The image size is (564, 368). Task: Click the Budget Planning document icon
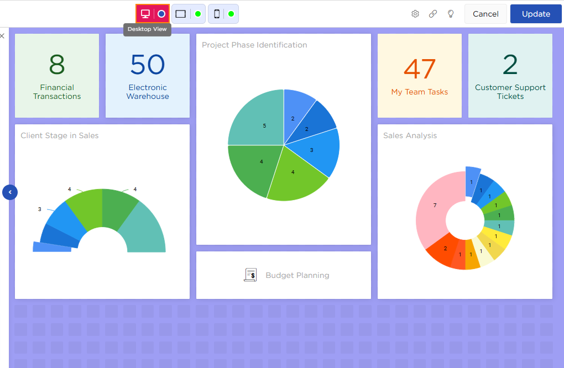(x=250, y=275)
